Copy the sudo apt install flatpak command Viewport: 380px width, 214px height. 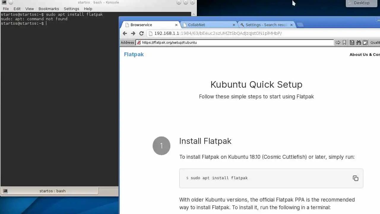coord(355,178)
